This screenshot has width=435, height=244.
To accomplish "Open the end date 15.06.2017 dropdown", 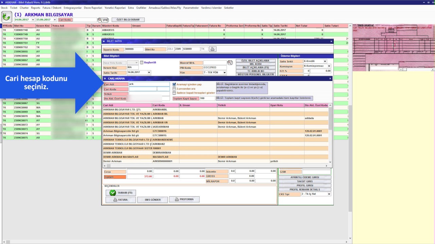I will [55, 20].
